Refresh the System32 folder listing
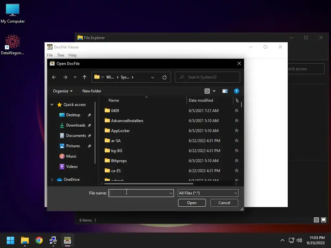Image resolution: width=331 pixels, height=248 pixels. [x=165, y=77]
